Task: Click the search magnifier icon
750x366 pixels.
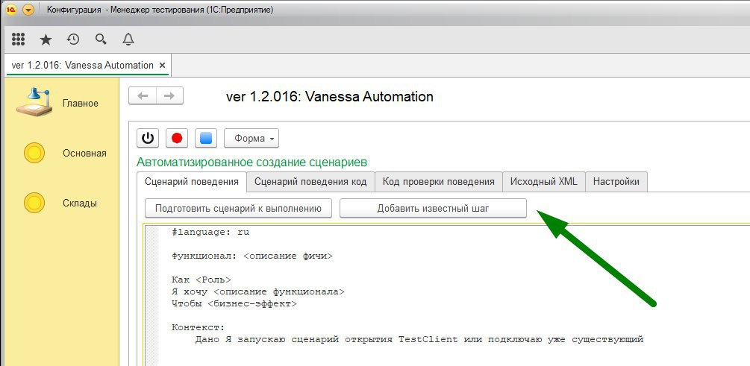Action: [x=101, y=40]
